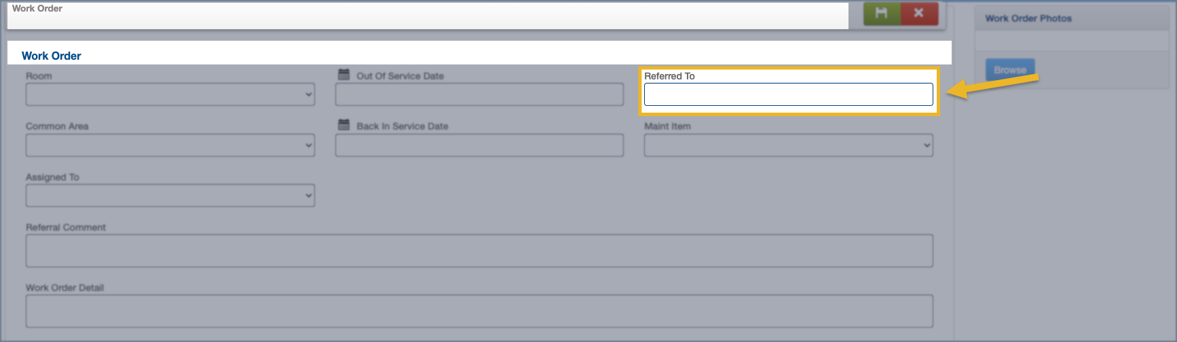Click the Assigned To label text

pos(52,177)
